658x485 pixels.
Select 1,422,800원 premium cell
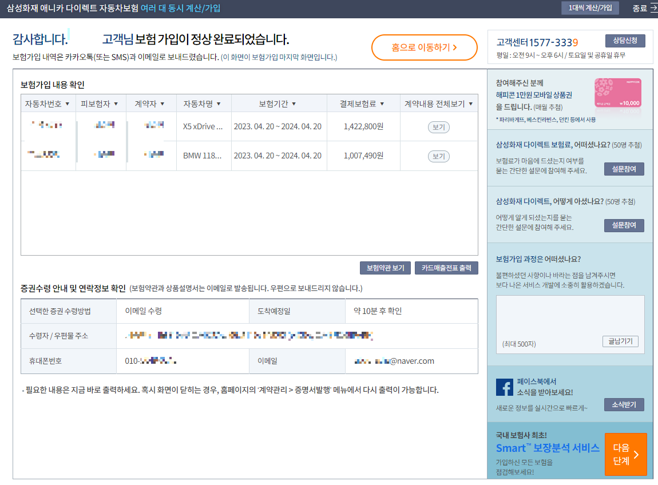click(x=363, y=126)
